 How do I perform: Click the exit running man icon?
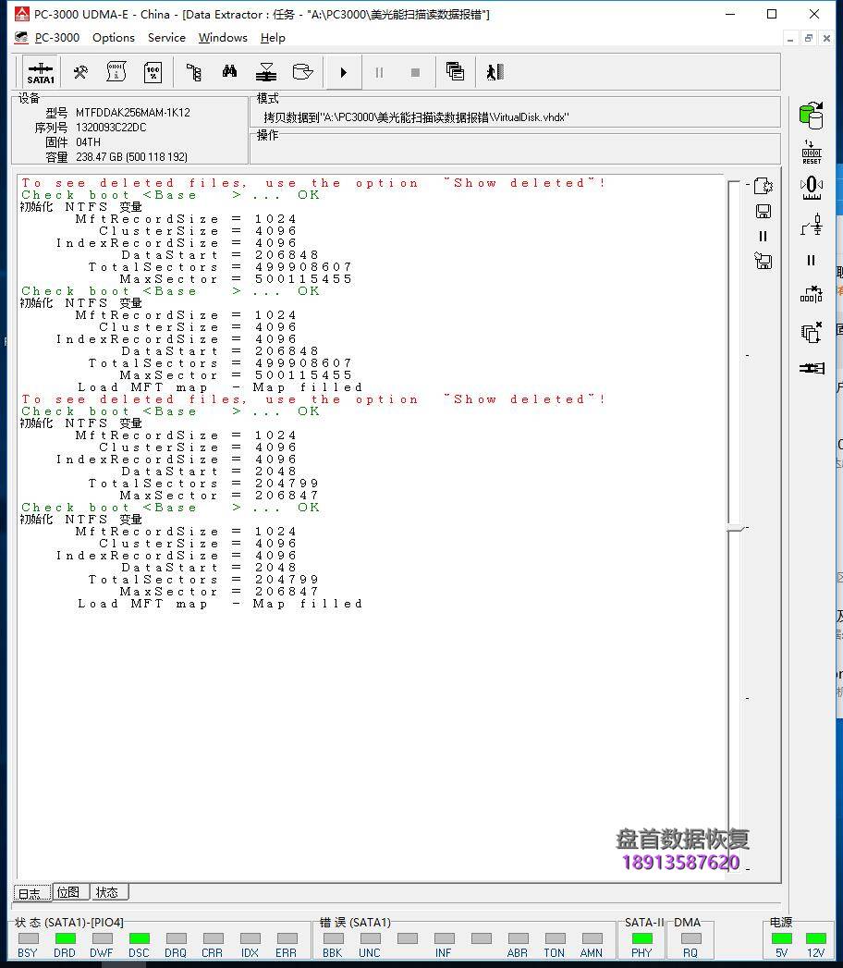[495, 72]
